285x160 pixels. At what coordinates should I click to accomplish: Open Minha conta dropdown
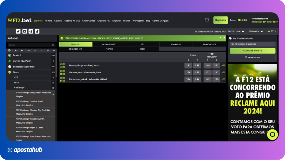(x=236, y=31)
